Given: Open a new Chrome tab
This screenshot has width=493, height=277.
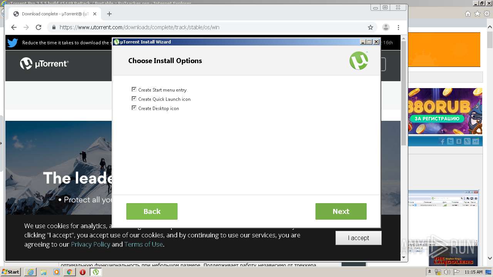Looking at the screenshot, I should click(x=109, y=14).
